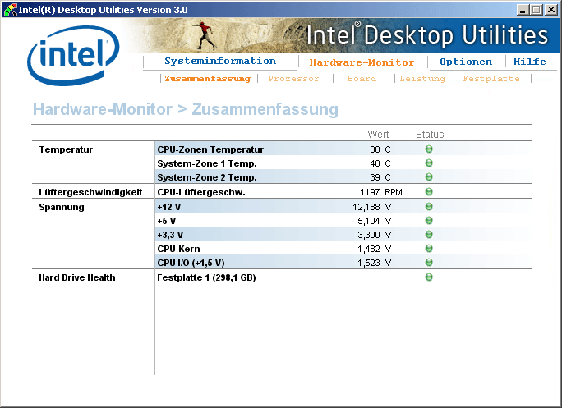Click the CPU-Kern row label

point(178,249)
